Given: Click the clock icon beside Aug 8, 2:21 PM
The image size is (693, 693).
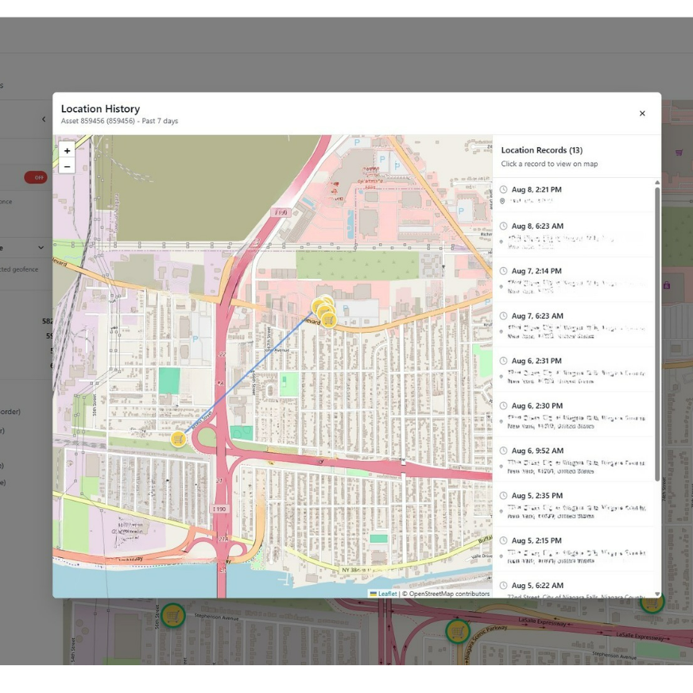Looking at the screenshot, I should (503, 190).
